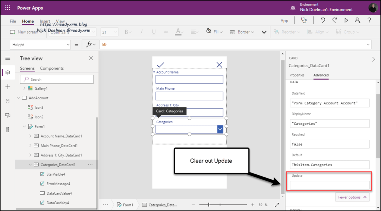Preview the app with the play icon
Screen dimensions: 381x211
click(x=346, y=21)
